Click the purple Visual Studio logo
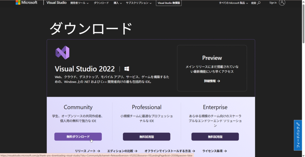 62,52
